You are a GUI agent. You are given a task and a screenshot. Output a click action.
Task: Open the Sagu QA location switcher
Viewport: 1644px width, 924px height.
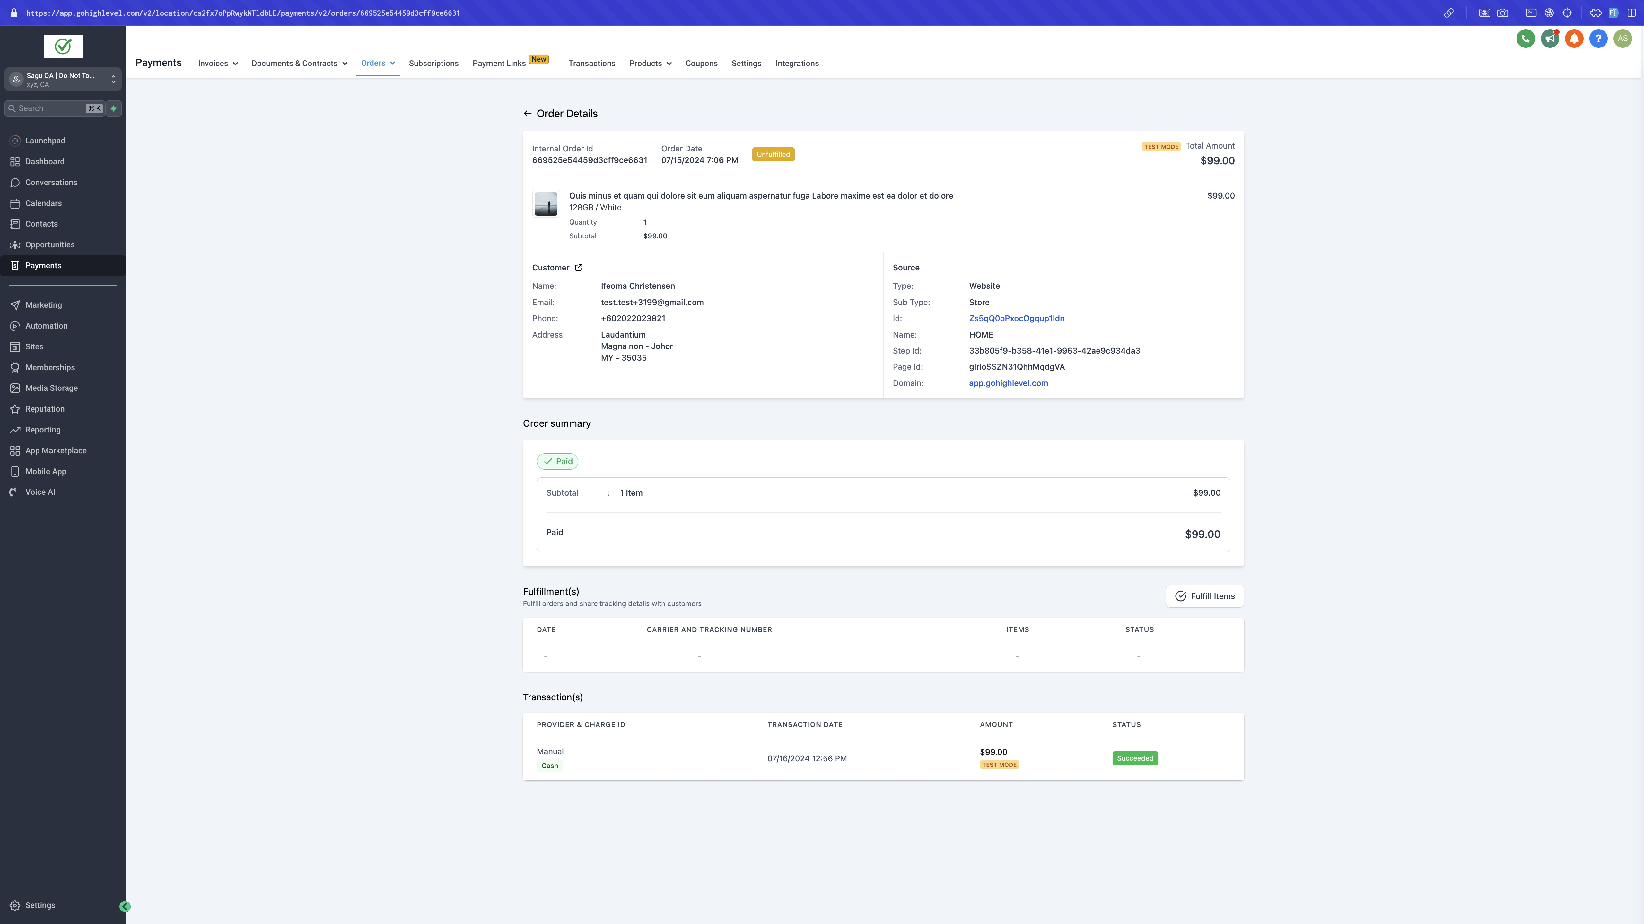point(63,80)
